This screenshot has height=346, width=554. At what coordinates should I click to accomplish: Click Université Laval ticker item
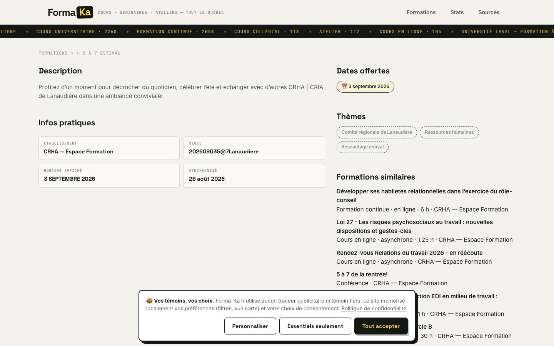507,32
